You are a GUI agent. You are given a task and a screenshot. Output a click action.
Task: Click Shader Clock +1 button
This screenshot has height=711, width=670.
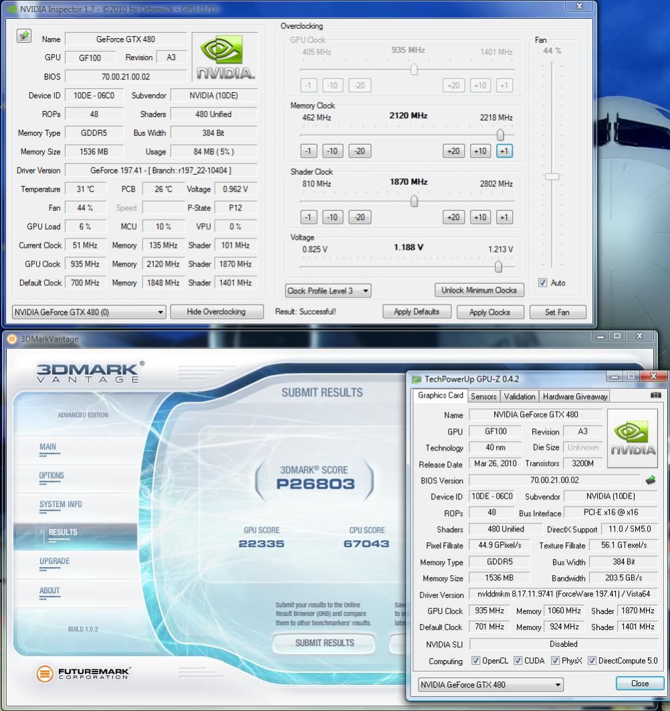(x=504, y=217)
